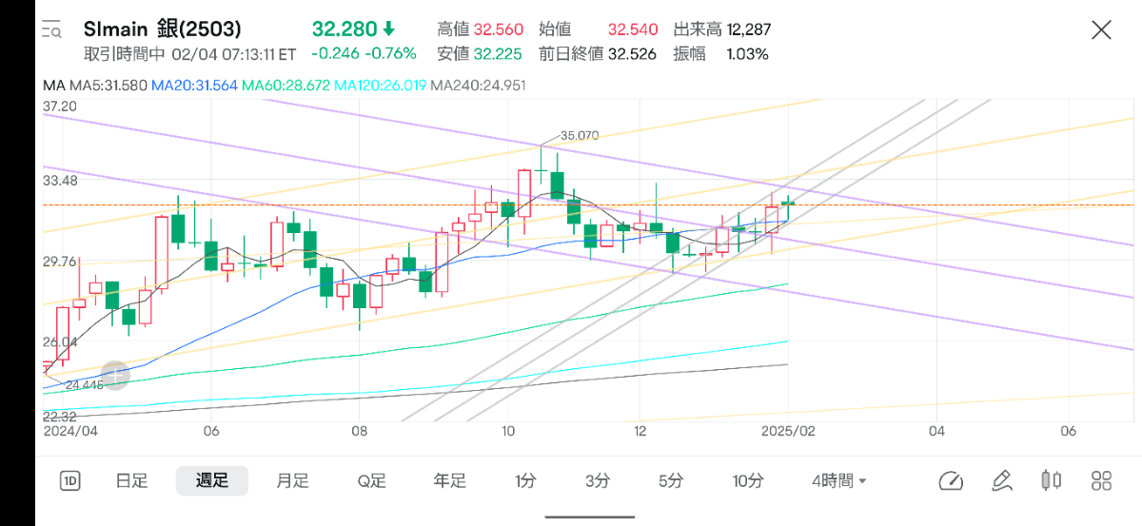The image size is (1142, 526).
Task: Choose the 1分 one-minute interval
Action: (x=525, y=481)
